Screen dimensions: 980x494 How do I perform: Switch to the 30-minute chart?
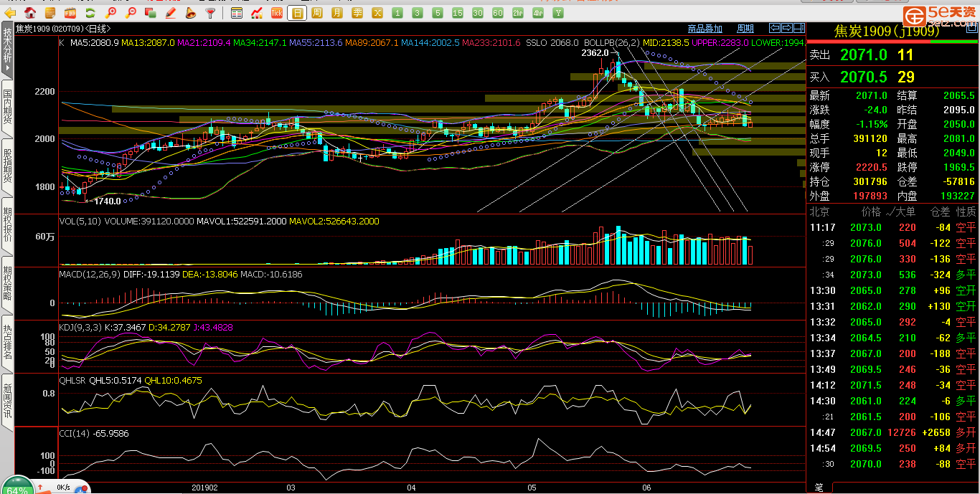point(478,13)
